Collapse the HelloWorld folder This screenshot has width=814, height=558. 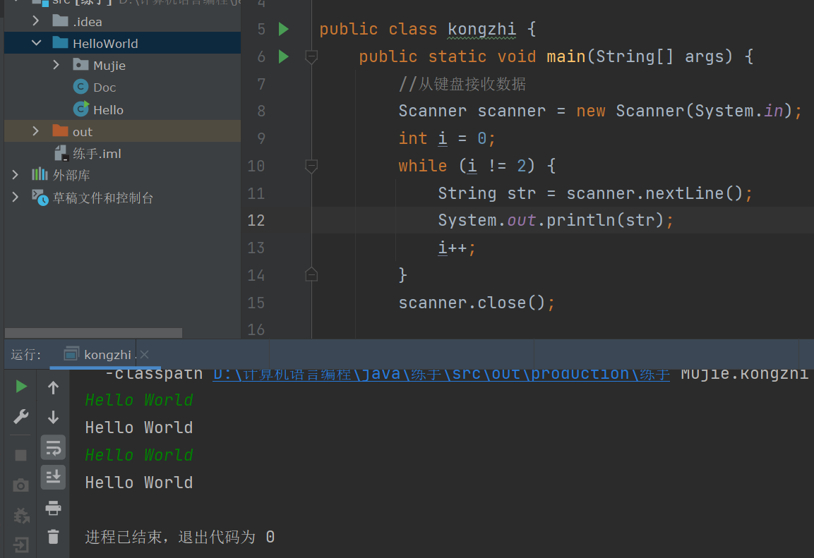pos(36,44)
